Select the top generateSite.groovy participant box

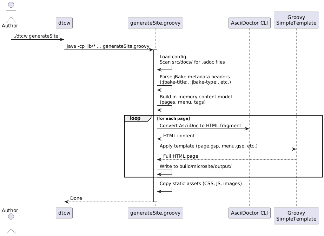click(156, 23)
